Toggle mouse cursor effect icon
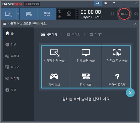Screen dimensions: 140x123 coord(59,11)
